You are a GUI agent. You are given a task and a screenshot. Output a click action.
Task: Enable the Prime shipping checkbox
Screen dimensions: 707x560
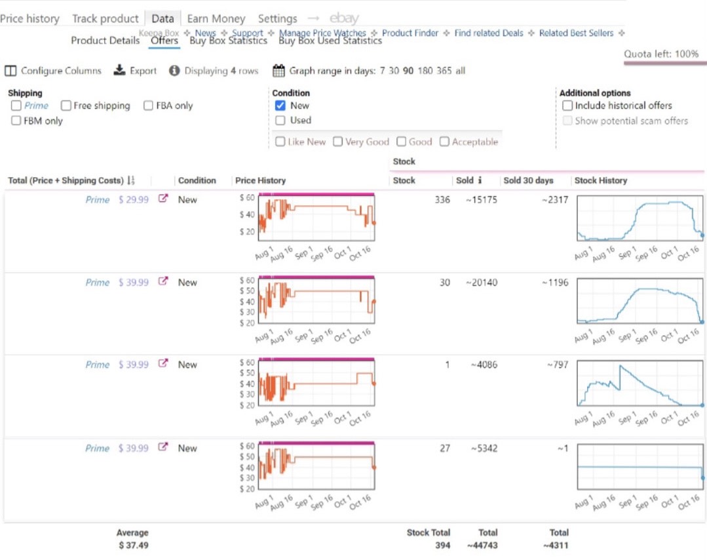click(16, 106)
